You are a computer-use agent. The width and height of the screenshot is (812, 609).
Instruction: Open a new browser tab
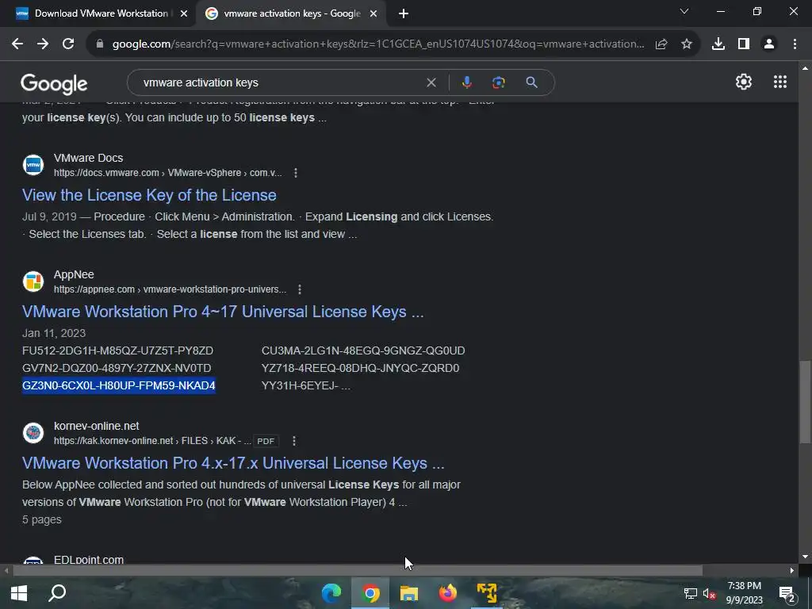404,14
